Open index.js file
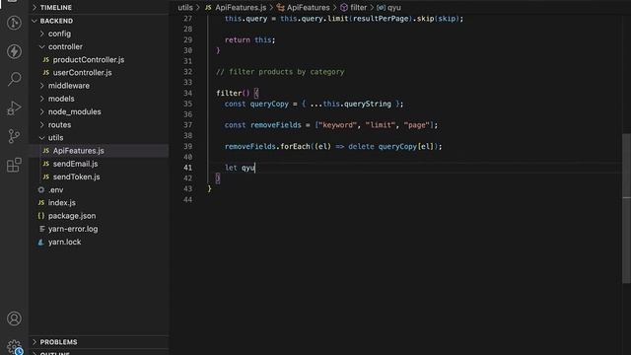The width and height of the screenshot is (631, 355). pyautogui.click(x=61, y=202)
